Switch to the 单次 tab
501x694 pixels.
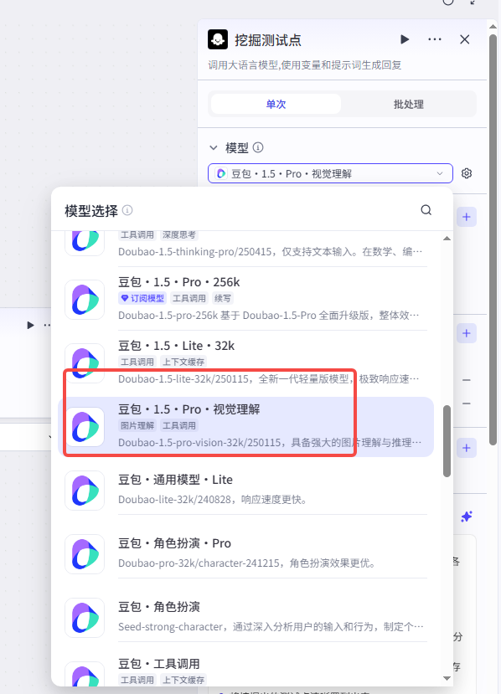click(276, 104)
